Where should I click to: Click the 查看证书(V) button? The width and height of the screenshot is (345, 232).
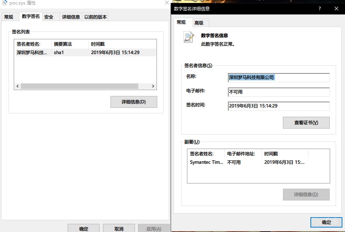[306, 123]
